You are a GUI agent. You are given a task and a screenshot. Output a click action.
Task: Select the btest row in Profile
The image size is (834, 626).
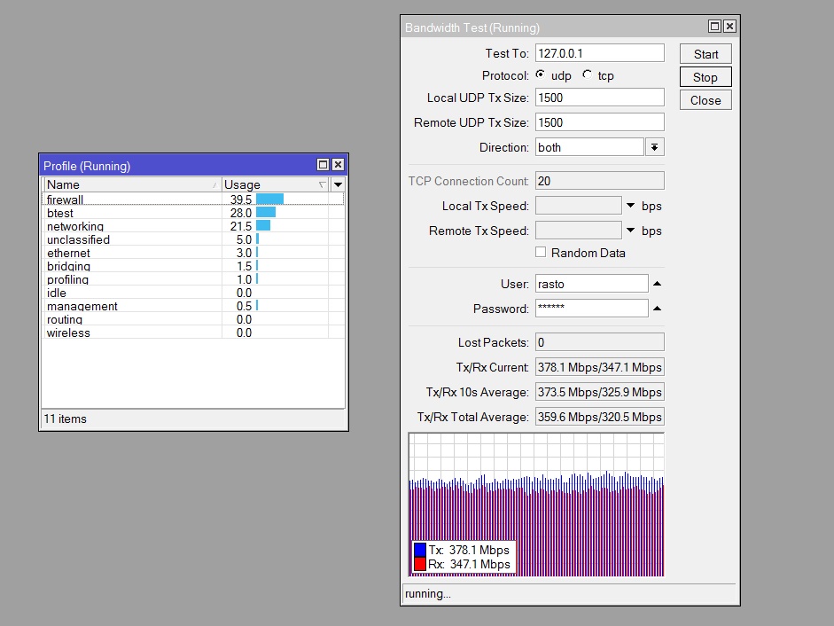click(192, 213)
